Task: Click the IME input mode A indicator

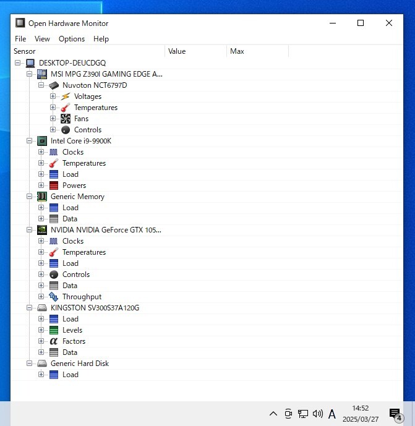Action: [x=332, y=414]
